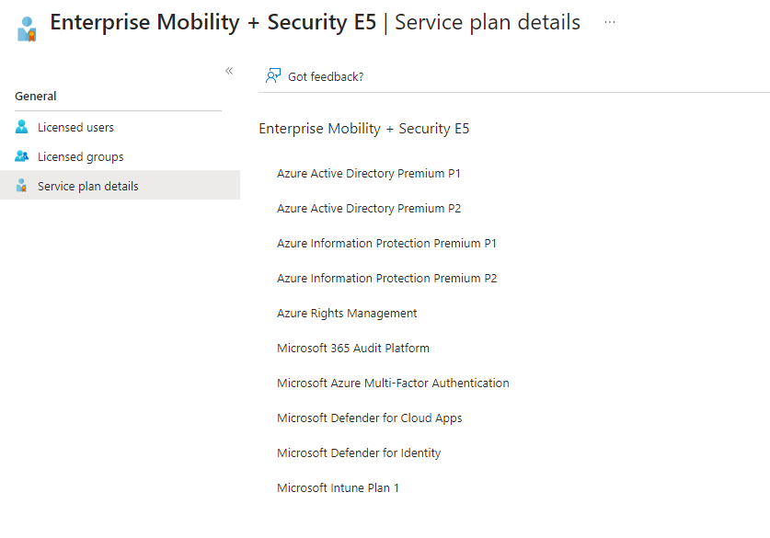
Task: Select Service plan details menu item
Action: (87, 187)
